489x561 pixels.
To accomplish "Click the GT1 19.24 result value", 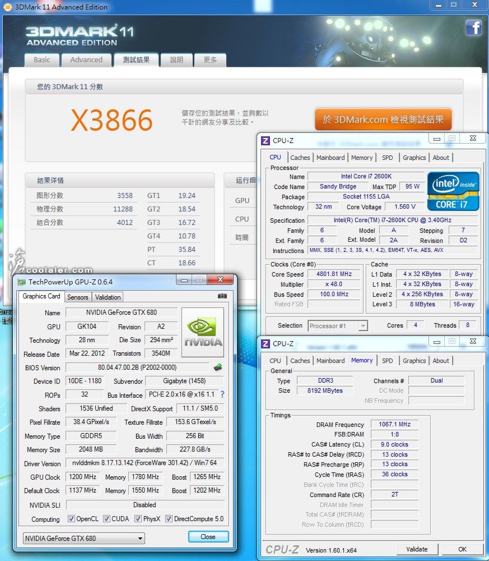I will point(187,196).
